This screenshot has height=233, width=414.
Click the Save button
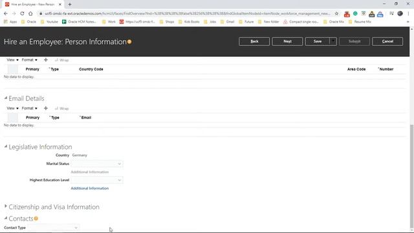pyautogui.click(x=318, y=41)
